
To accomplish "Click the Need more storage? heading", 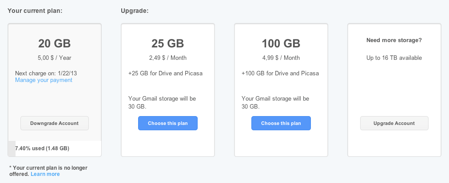I will [394, 40].
